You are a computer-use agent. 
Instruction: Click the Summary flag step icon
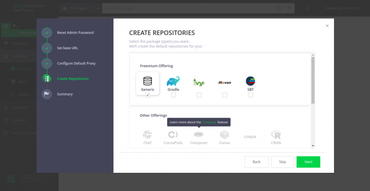(x=47, y=94)
